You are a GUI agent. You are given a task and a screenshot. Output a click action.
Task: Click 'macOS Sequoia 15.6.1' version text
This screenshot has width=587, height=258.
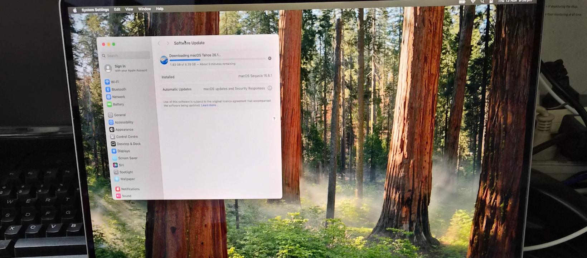(255, 76)
